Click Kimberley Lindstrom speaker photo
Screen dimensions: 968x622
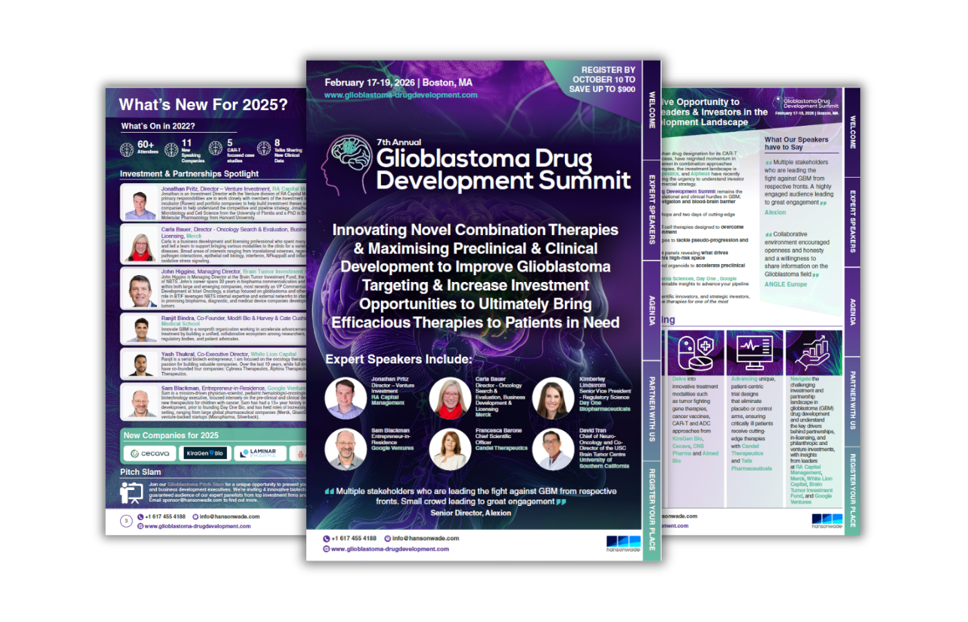[553, 399]
